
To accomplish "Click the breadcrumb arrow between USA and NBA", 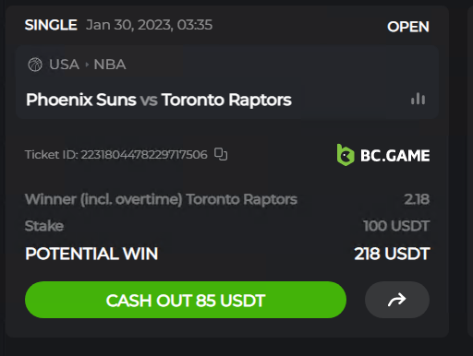I will [x=87, y=65].
